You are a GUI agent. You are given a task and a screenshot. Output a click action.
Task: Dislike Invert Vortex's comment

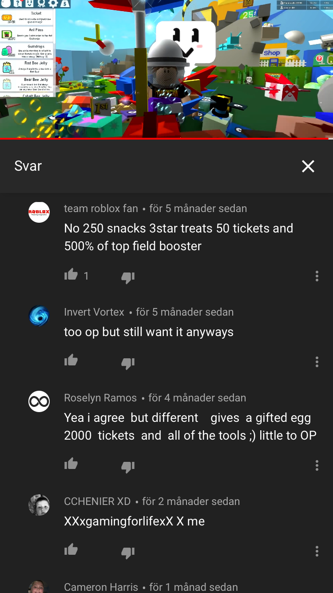tap(128, 363)
